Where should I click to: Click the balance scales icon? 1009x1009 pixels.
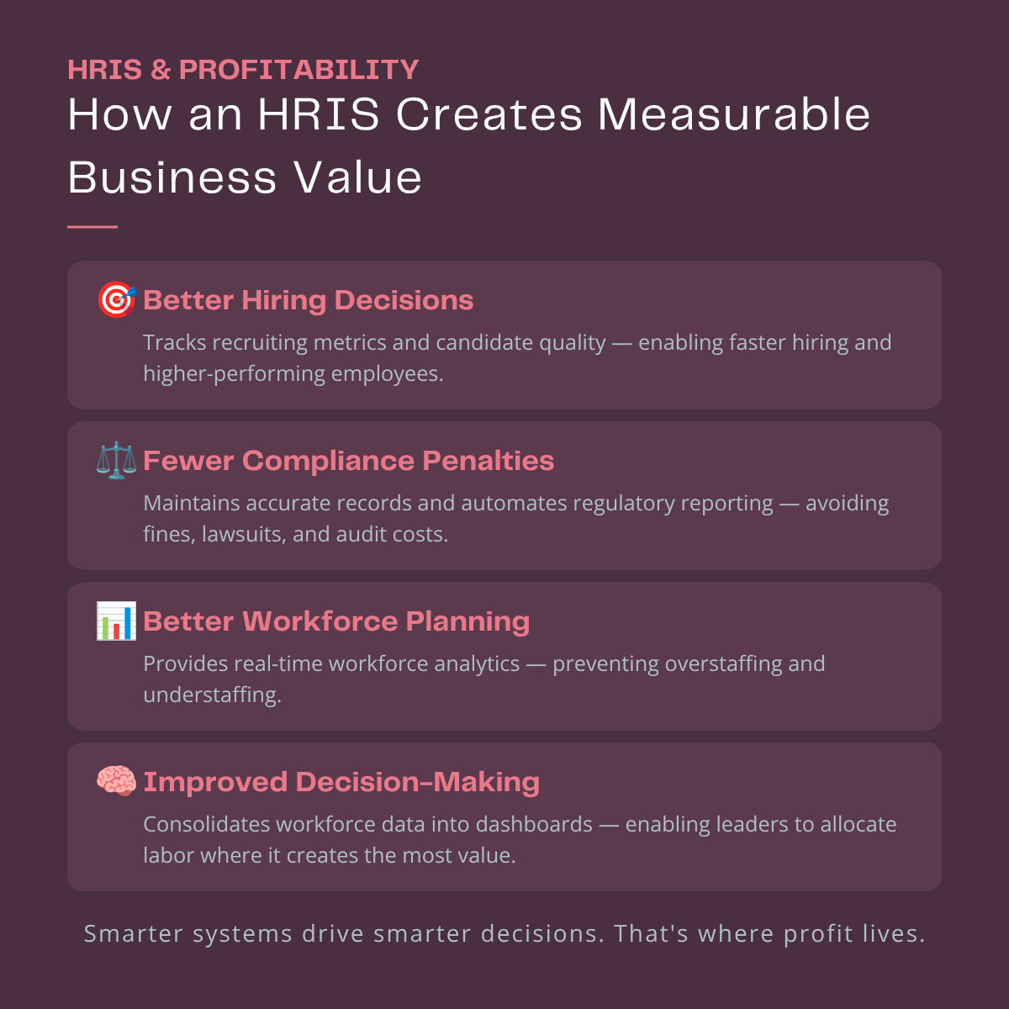pos(116,461)
